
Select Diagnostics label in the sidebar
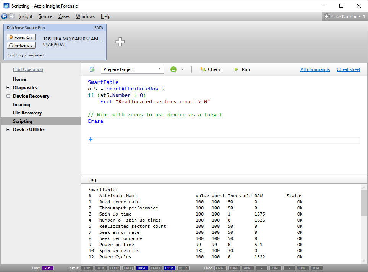coord(25,88)
